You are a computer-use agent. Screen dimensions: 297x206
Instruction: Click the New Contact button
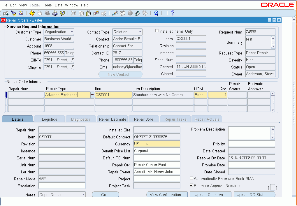120,74
